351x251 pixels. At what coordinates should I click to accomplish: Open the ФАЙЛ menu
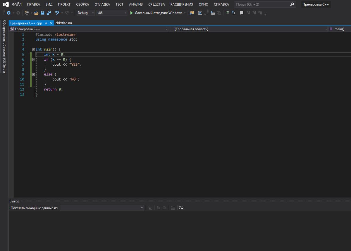coord(17,4)
